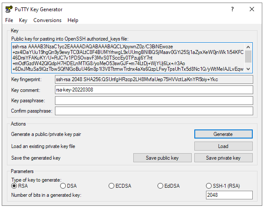The height and width of the screenshot is (208, 264).
Task: Open the Help menu
Action: tap(73, 20)
